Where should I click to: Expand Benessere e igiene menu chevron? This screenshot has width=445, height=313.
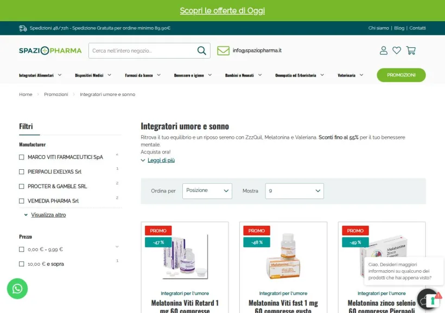pos(209,75)
